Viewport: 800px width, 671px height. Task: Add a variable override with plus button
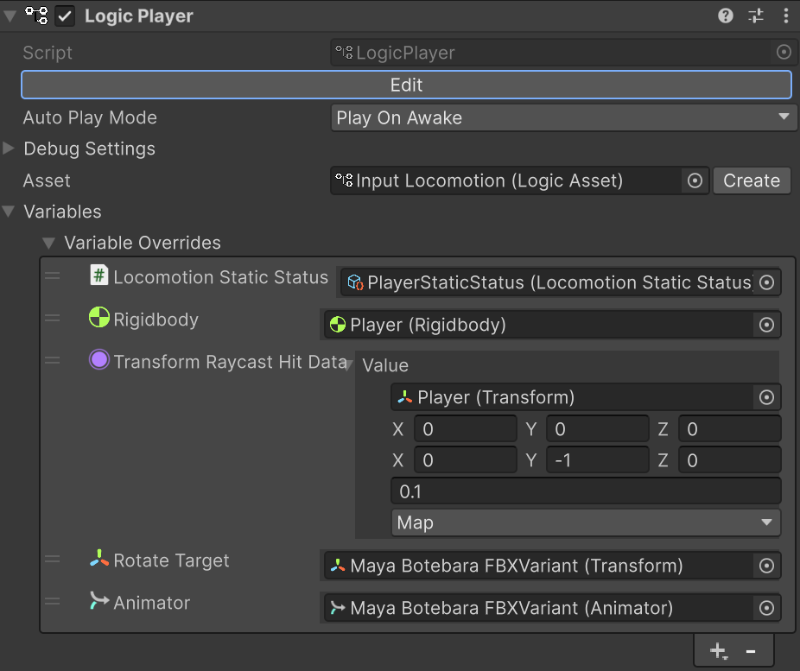[x=718, y=651]
